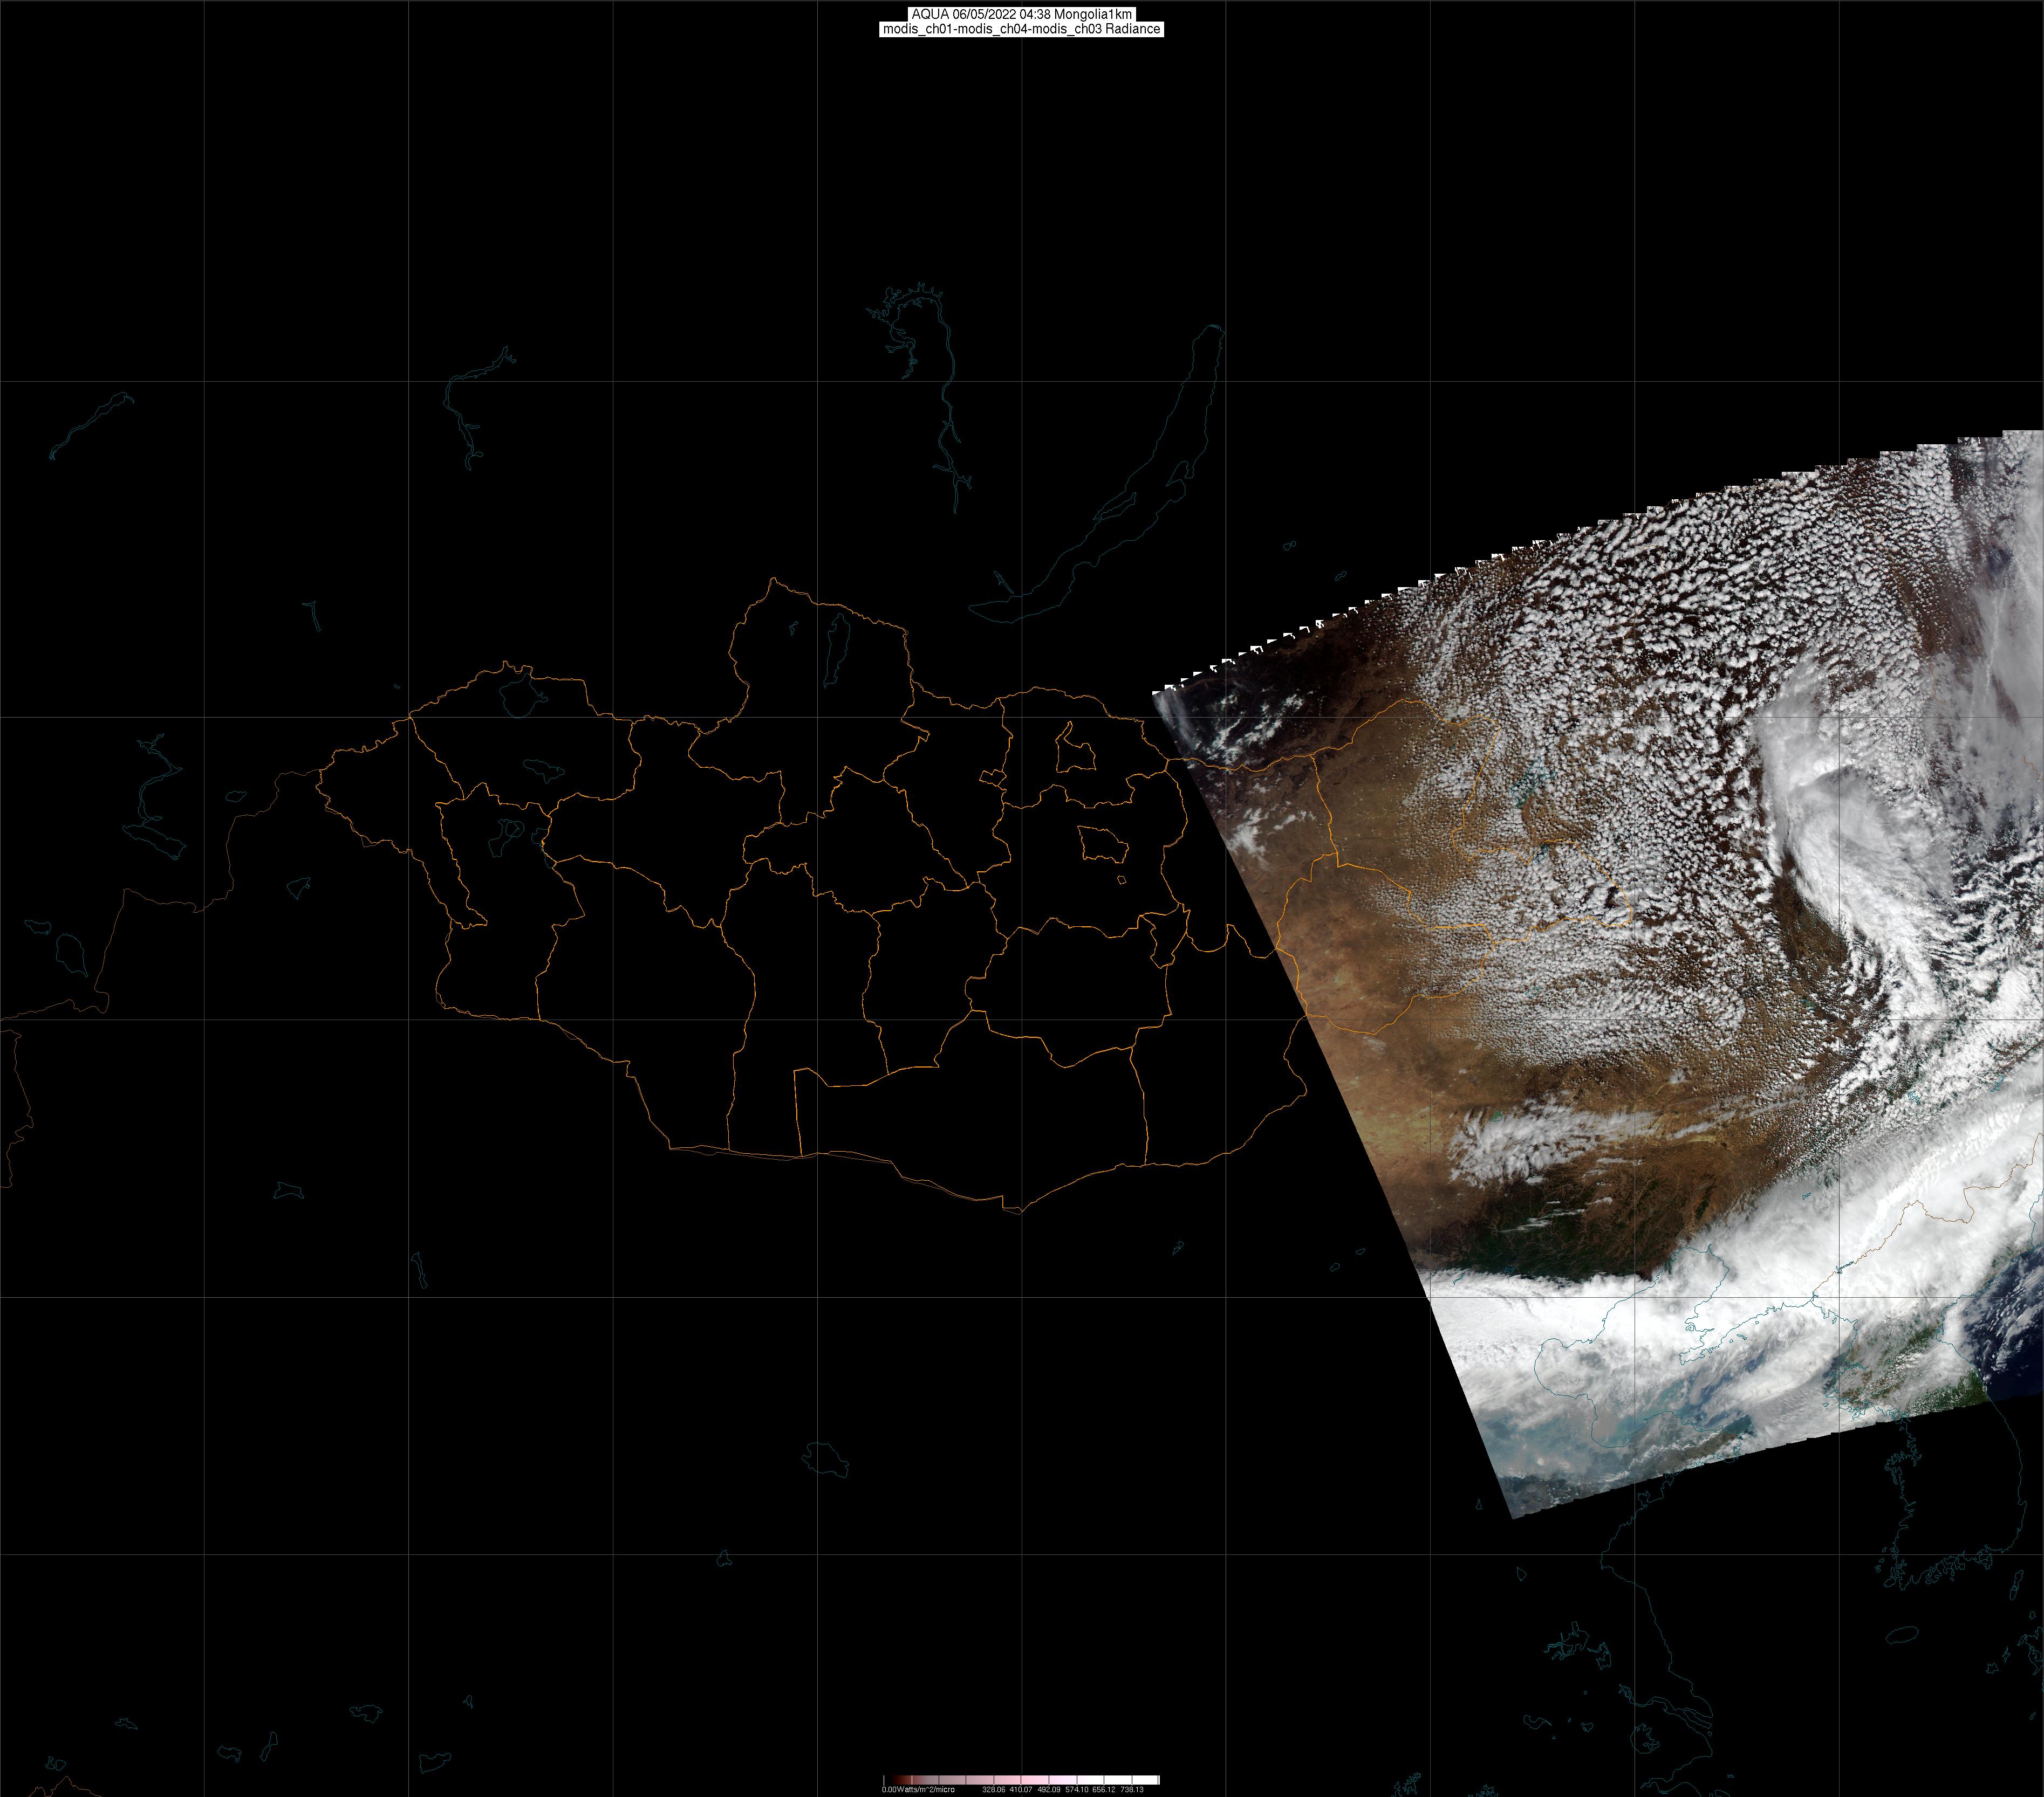This screenshot has height=1797, width=2044.
Task: Click the 656.12 value on the color scale
Action: 1104,1789
